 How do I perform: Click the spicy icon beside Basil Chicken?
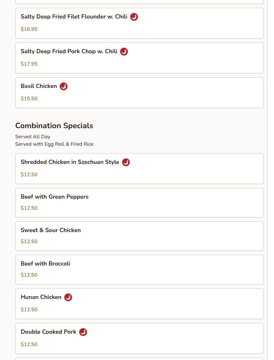click(x=64, y=86)
